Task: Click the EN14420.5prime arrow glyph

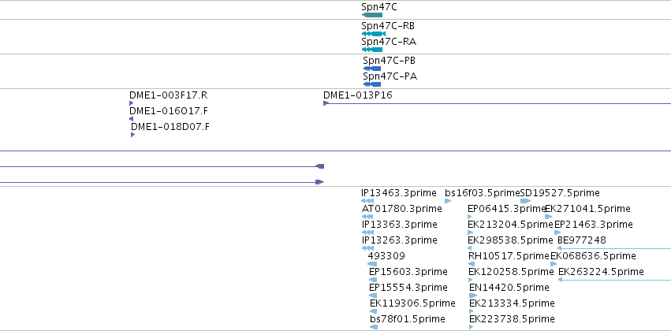Action: 473,296
